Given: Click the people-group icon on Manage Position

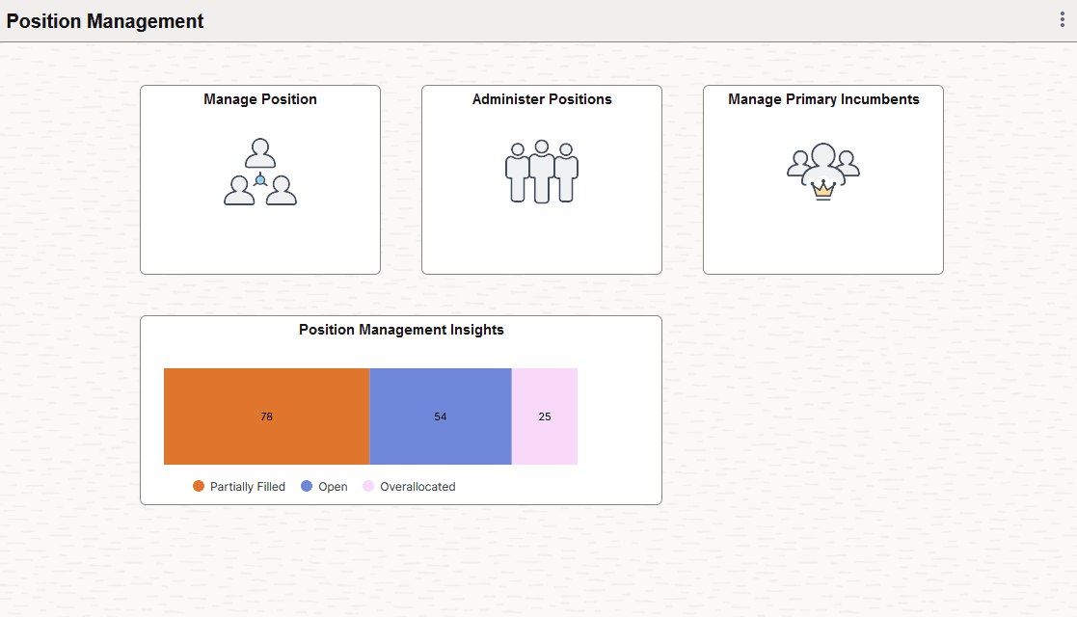Looking at the screenshot, I should coord(260,175).
